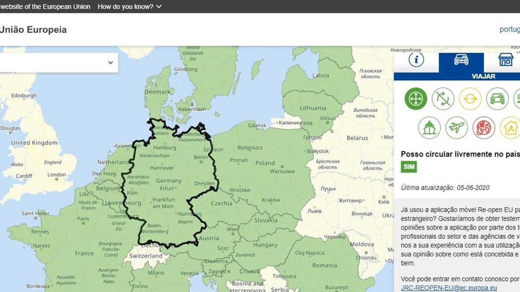Click the União Europeia site title
The image size is (520, 292).
pyautogui.click(x=33, y=30)
